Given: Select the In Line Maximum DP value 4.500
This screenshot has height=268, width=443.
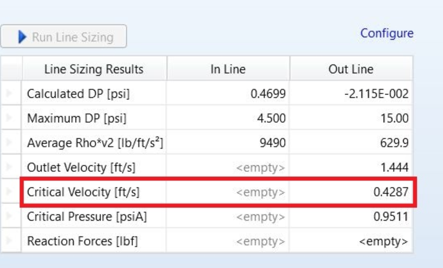Looking at the screenshot, I should (x=271, y=118).
